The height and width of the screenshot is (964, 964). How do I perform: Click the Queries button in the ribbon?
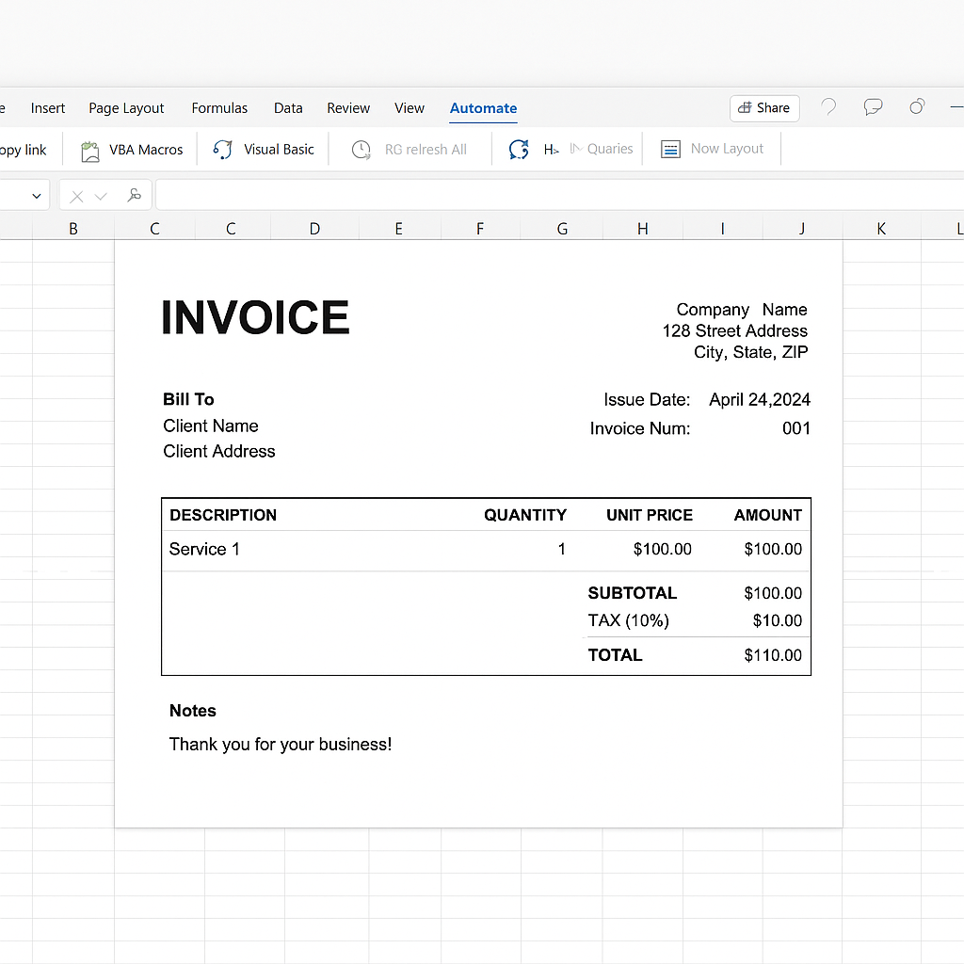[602, 149]
